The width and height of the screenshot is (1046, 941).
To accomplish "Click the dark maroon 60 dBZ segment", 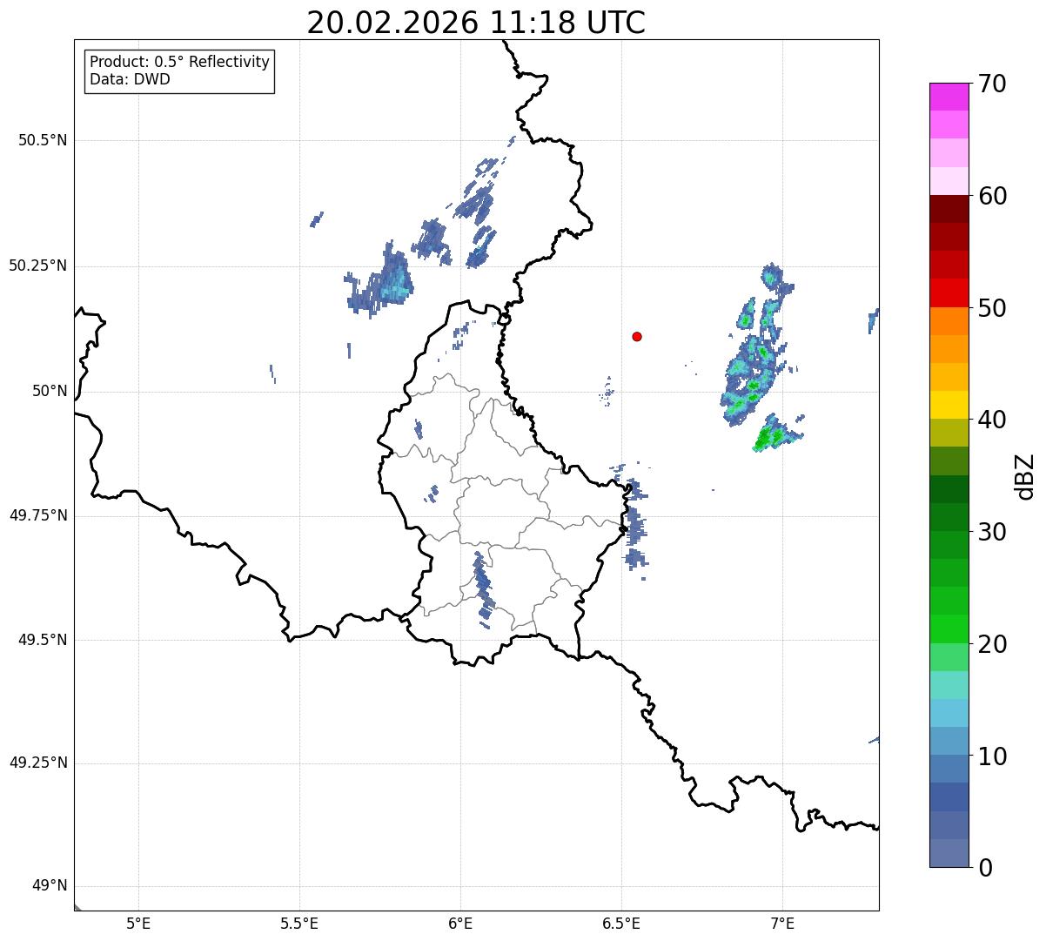I will 949,209.
